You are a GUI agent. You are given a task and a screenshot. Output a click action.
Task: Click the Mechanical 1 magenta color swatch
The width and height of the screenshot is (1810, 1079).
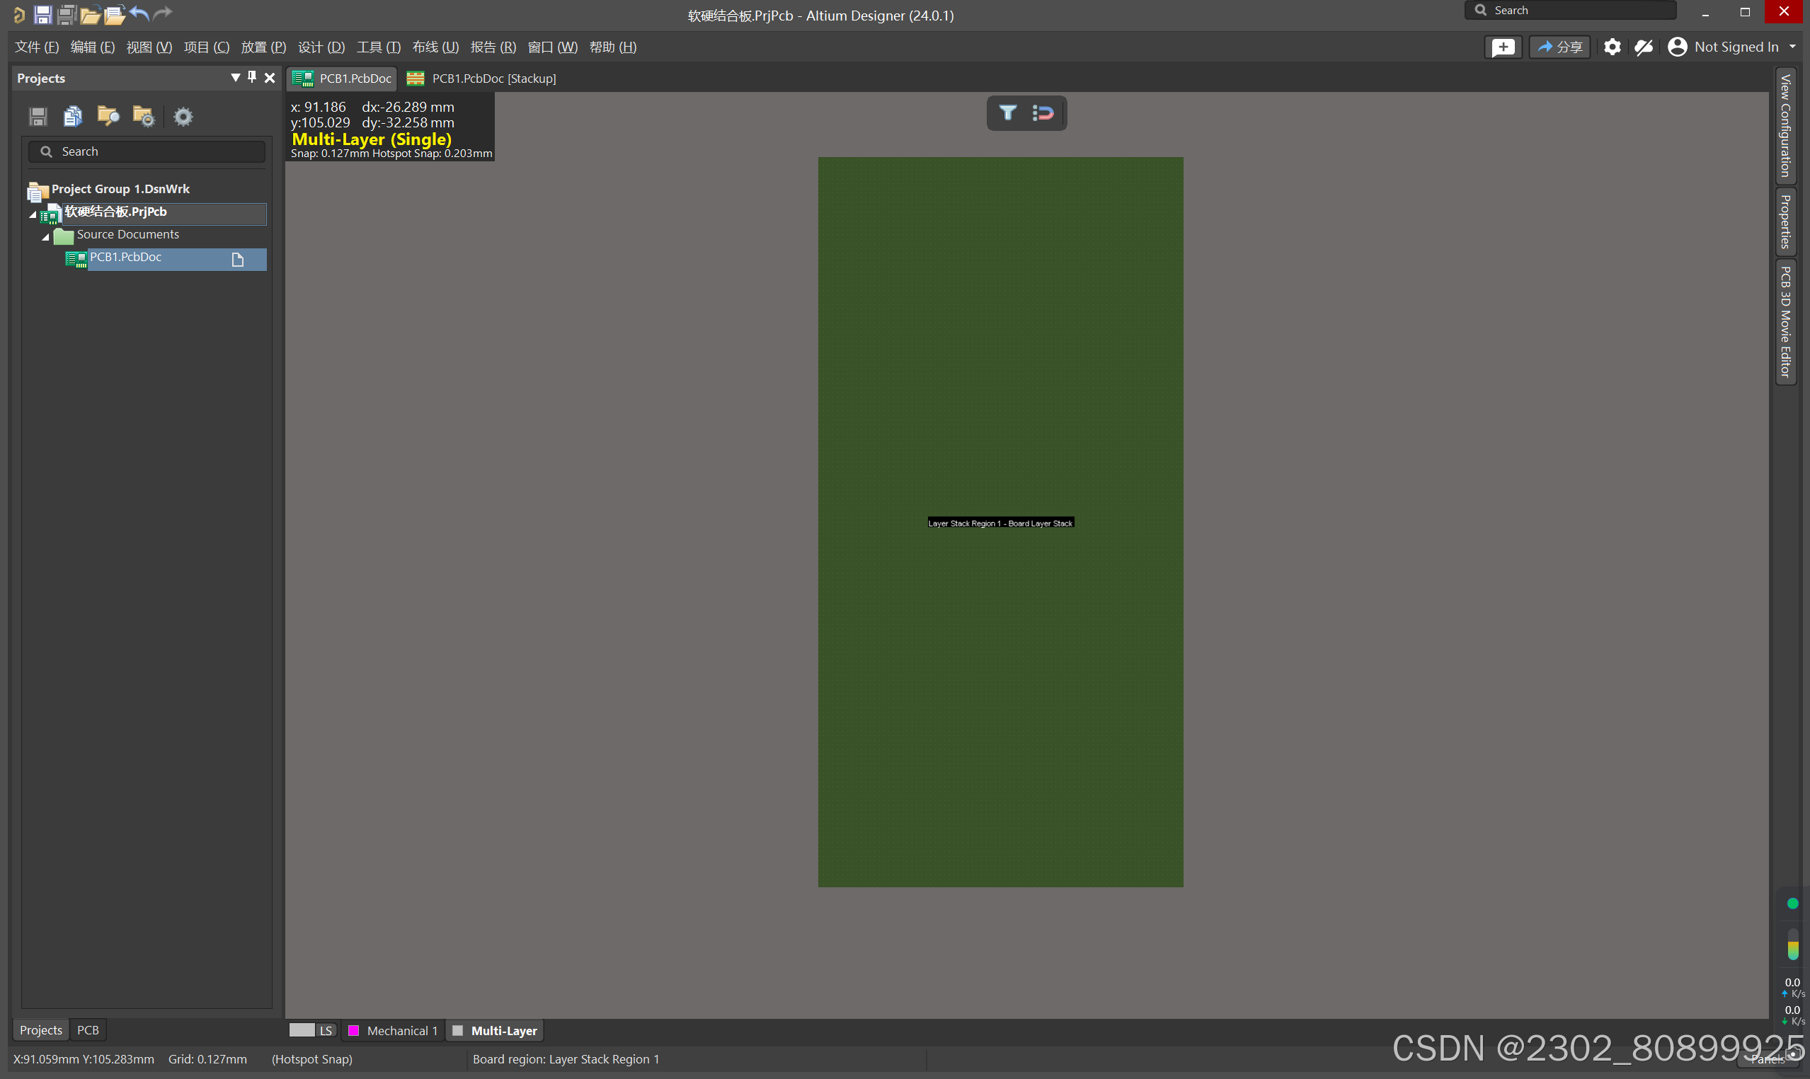coord(353,1030)
